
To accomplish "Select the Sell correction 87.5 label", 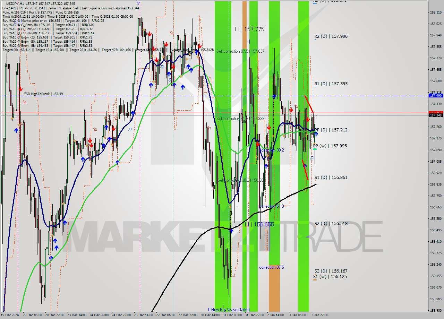I will click(240, 51).
